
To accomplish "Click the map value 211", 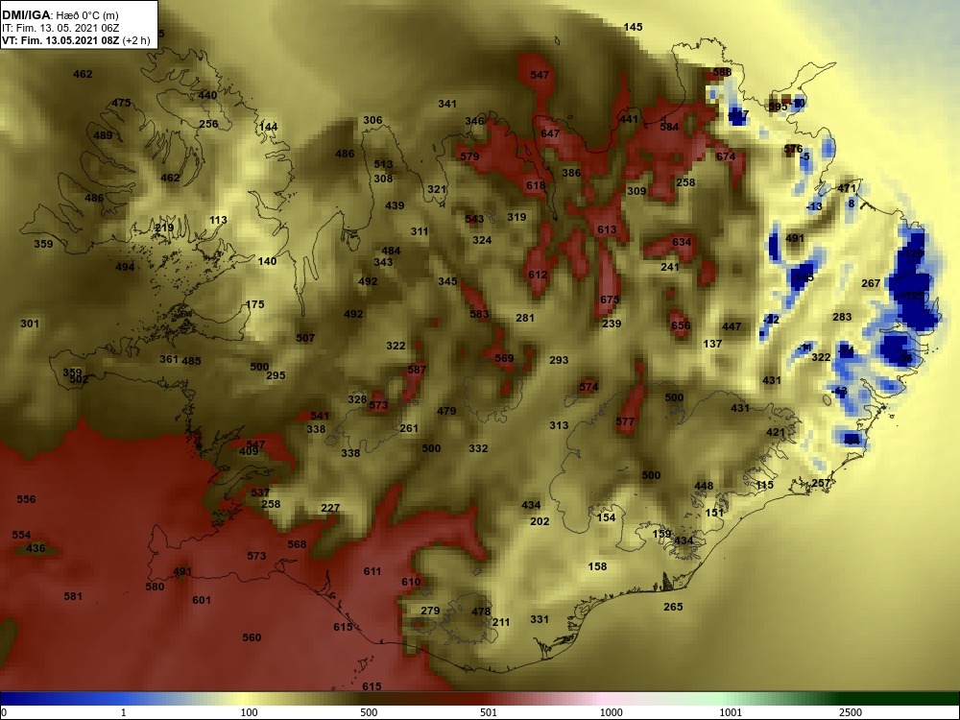I will pyautogui.click(x=501, y=622).
